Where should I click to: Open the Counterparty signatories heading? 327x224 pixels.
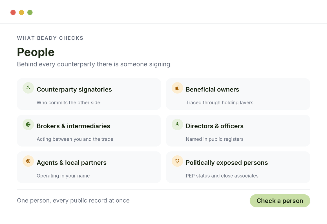74,89
